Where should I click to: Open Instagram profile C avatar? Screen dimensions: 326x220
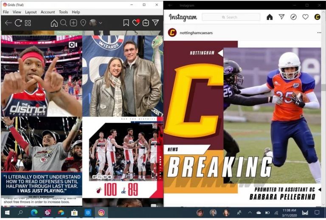[x=317, y=17]
